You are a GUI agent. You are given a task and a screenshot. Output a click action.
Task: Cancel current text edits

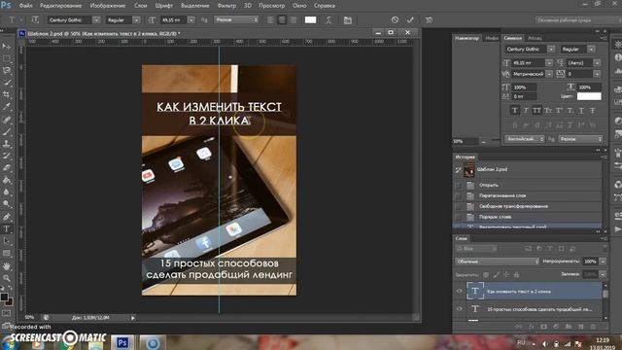395,19
